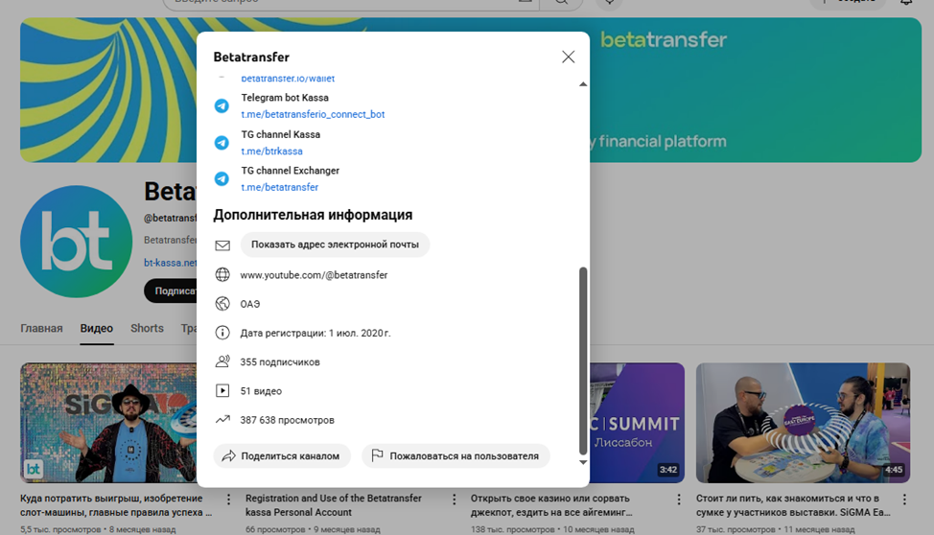Image resolution: width=934 pixels, height=535 pixels.
Task: Click the Betatransfer channel avatar
Action: coord(77,242)
